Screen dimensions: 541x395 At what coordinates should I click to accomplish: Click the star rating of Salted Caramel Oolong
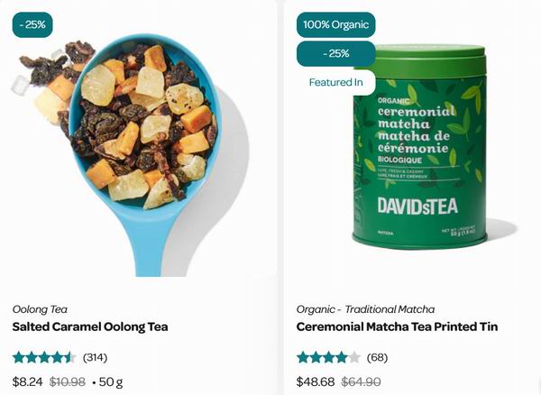(x=44, y=357)
